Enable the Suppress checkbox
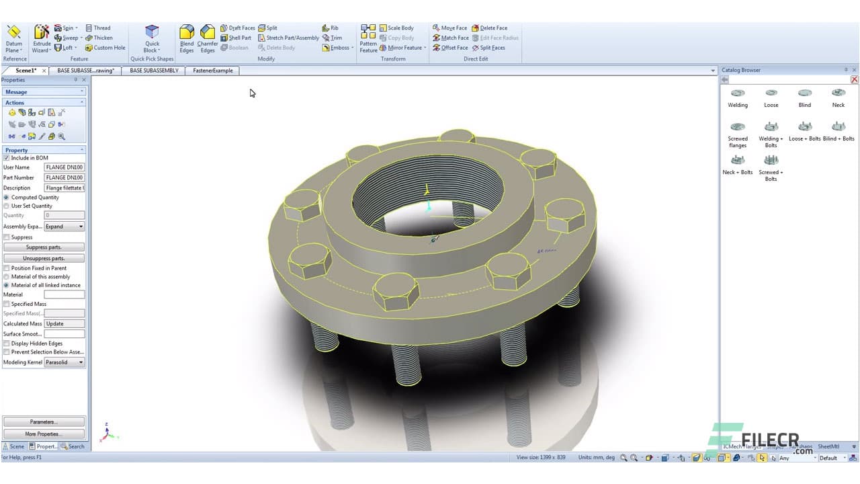This screenshot has height=484, width=860. coord(7,237)
